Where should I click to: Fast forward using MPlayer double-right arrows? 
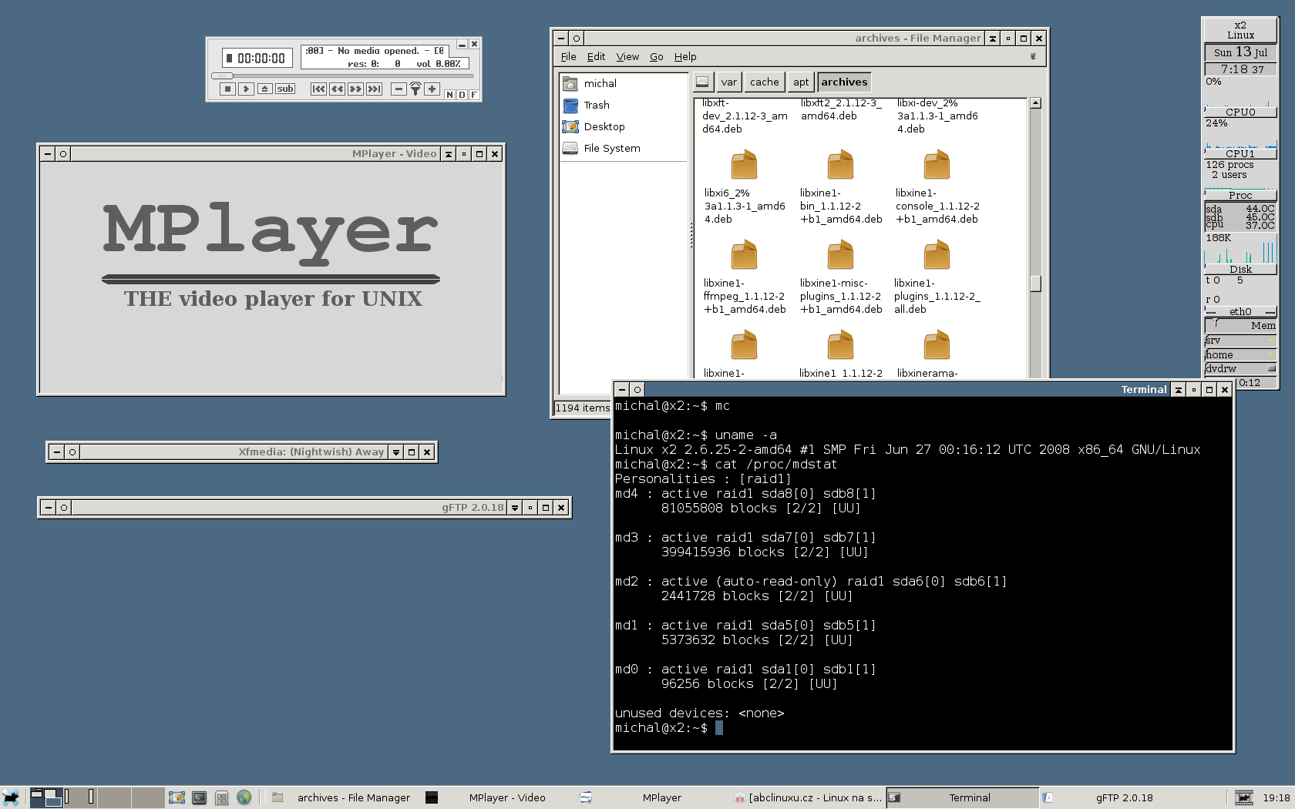coord(355,89)
